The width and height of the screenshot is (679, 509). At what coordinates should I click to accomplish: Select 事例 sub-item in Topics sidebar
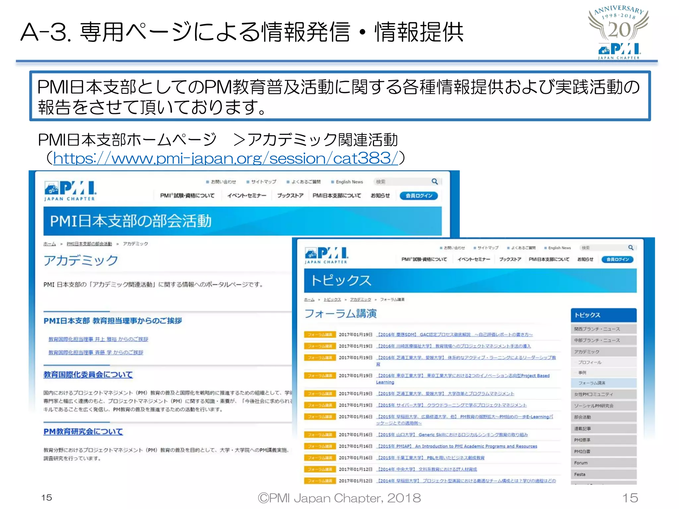pyautogui.click(x=603, y=372)
